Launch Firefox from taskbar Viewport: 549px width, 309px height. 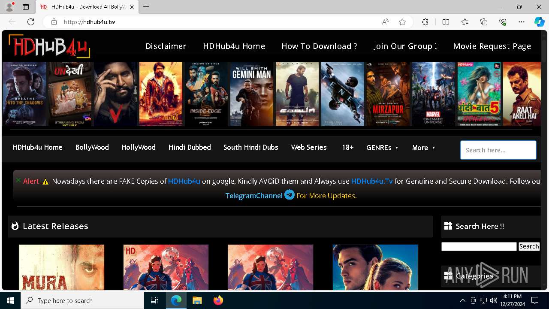[218, 300]
